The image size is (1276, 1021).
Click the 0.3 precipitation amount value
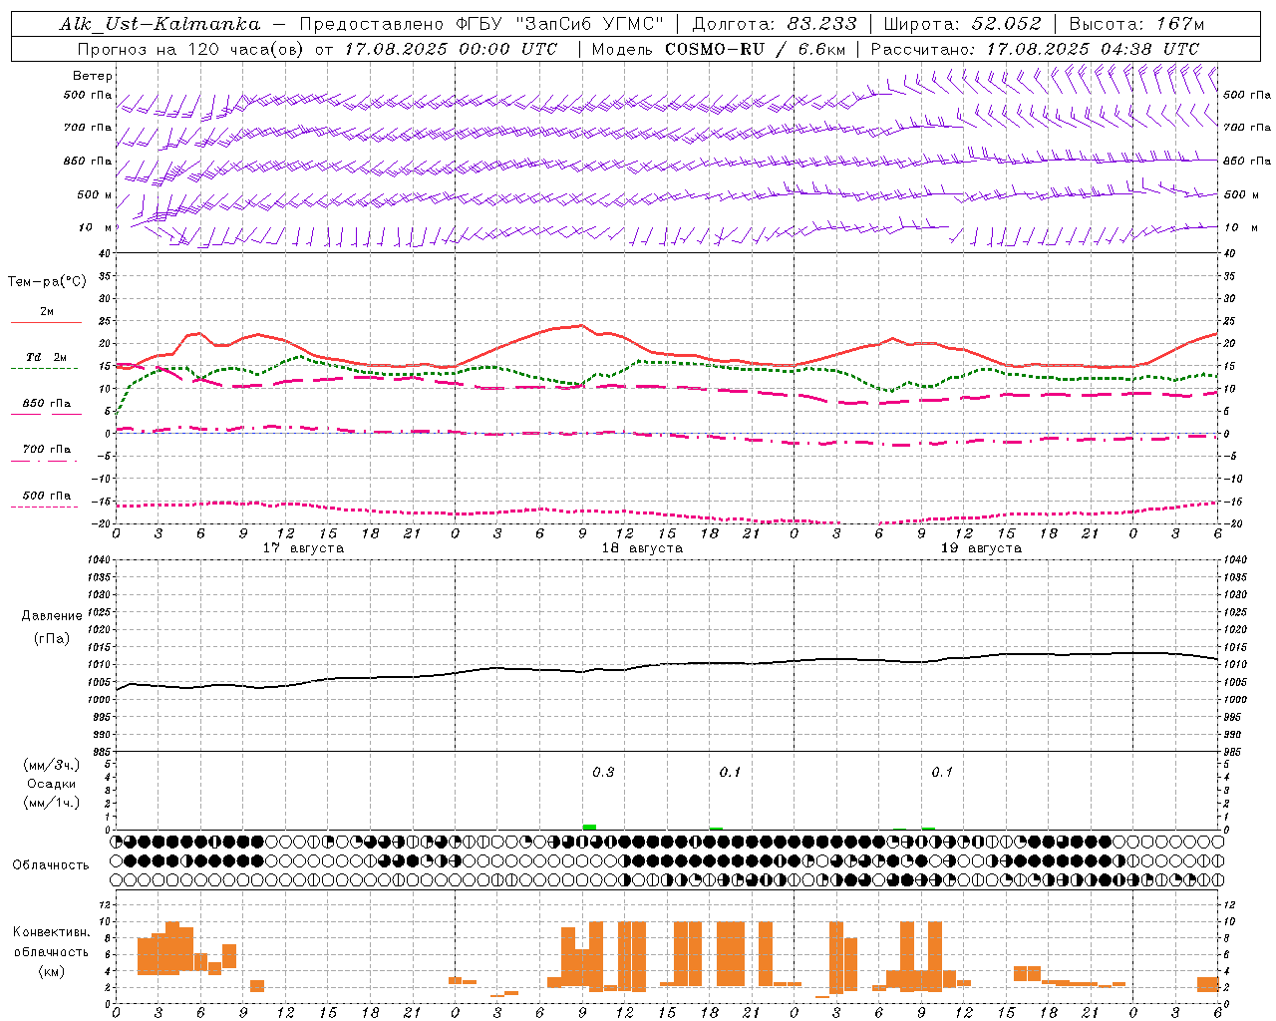coord(603,773)
